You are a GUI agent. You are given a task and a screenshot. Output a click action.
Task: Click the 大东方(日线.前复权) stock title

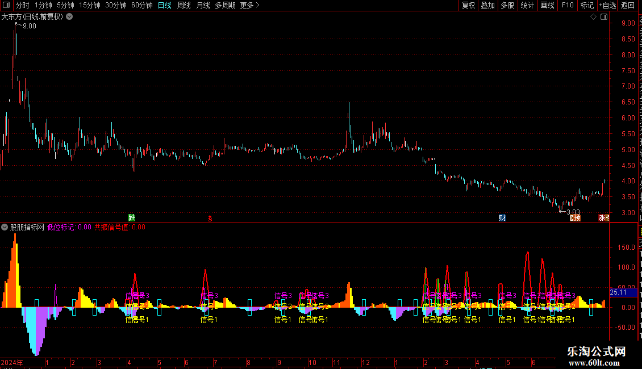point(32,17)
